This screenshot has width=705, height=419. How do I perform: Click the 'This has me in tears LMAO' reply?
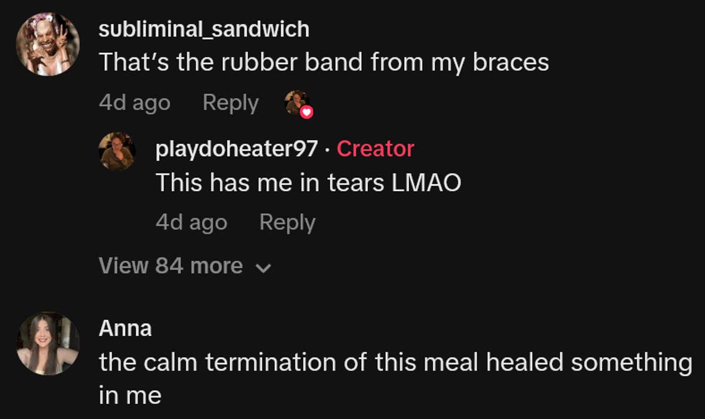[x=309, y=182]
